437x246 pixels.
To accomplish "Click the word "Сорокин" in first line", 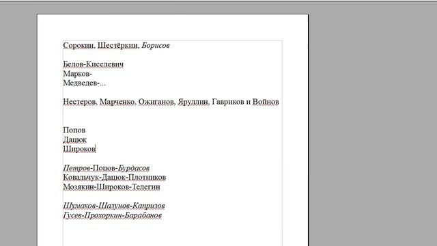I will [78, 45].
